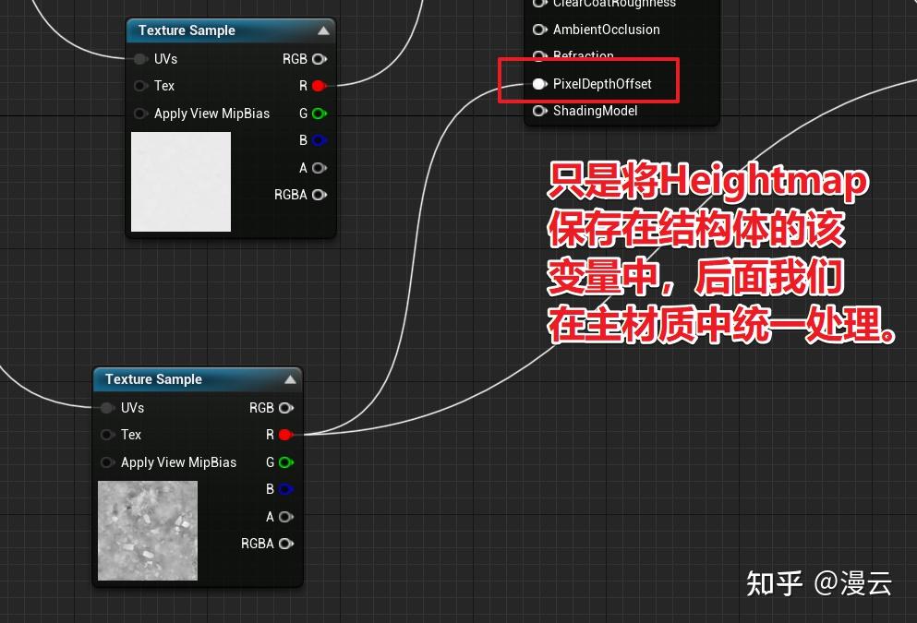This screenshot has width=917, height=623.
Task: Collapse the bottom Texture Sample node
Action: click(x=289, y=378)
